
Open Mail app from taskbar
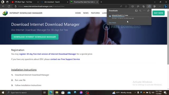pyautogui.click(x=69, y=93)
